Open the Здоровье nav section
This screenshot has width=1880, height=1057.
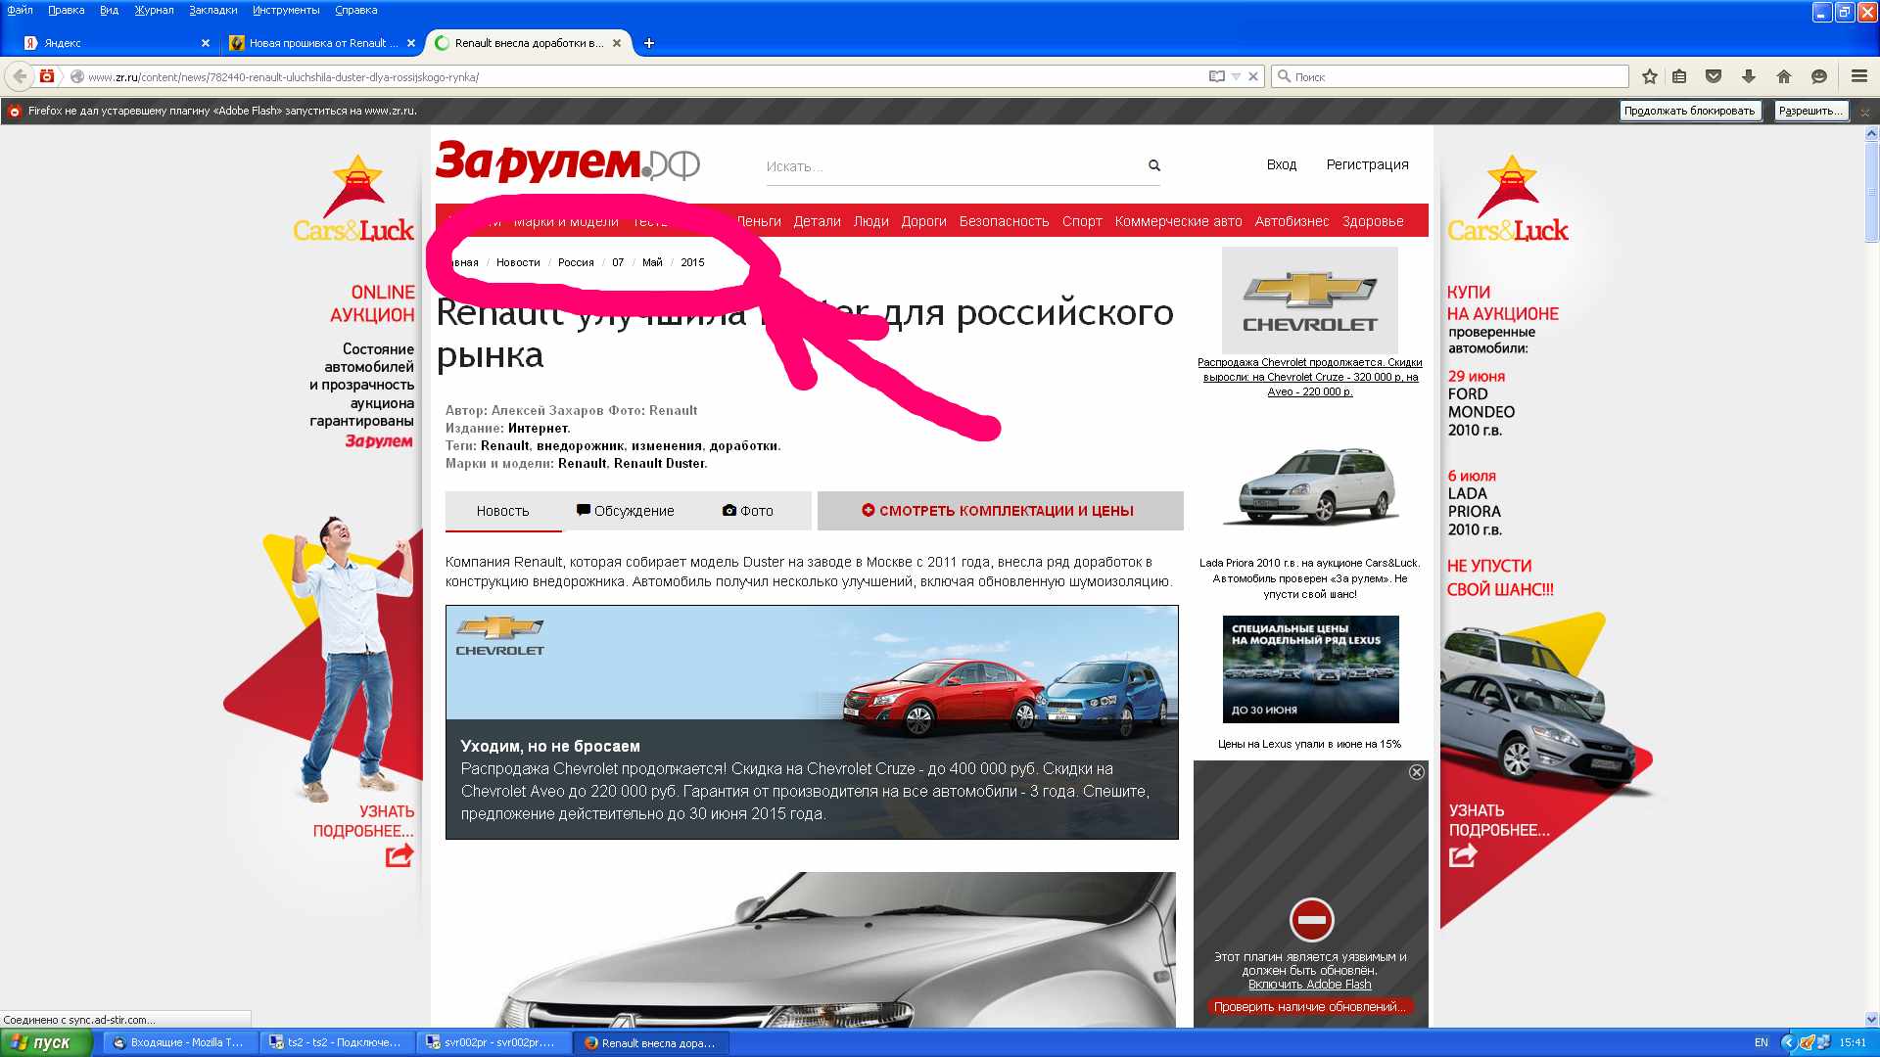(x=1373, y=221)
